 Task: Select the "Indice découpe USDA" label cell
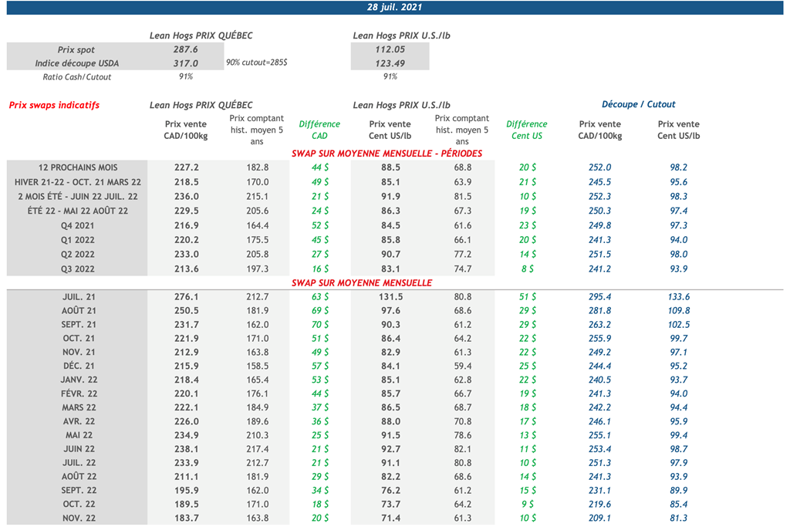pyautogui.click(x=77, y=63)
